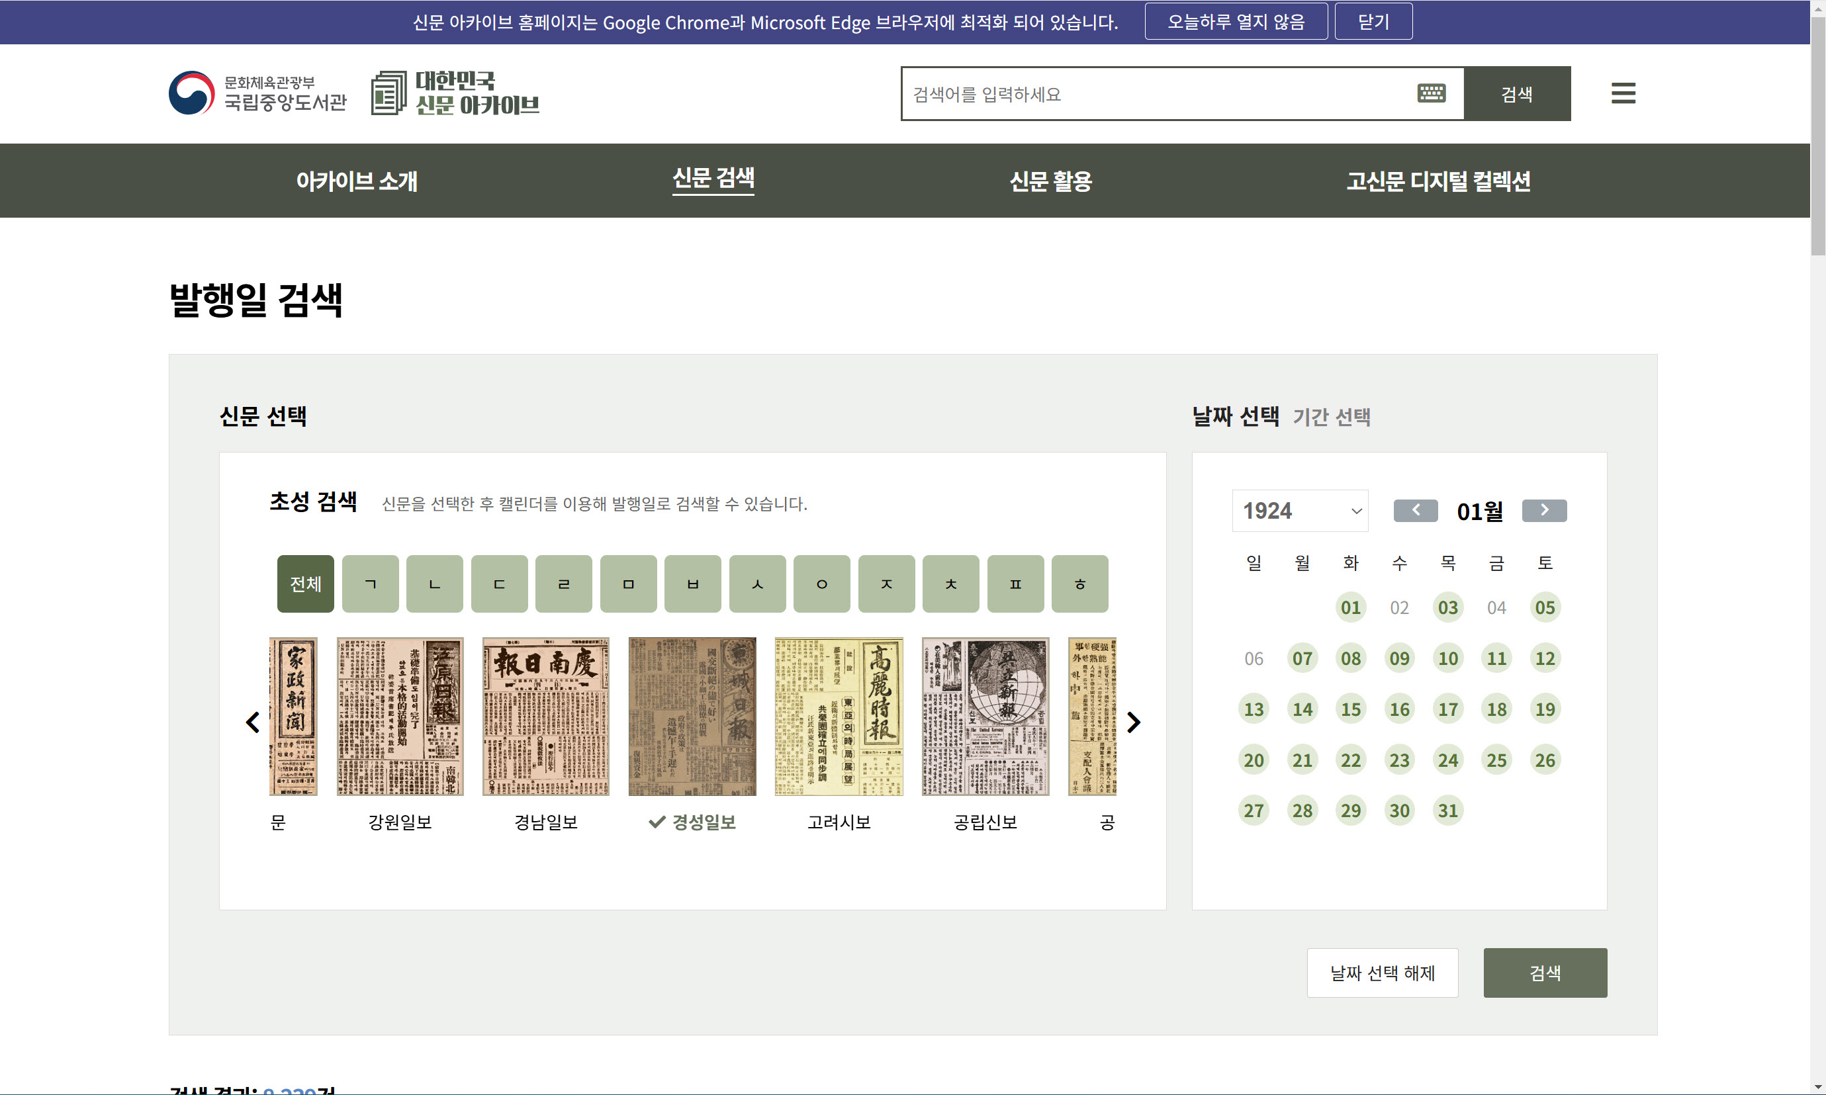Select the 고려시보 newspaper thumbnail
The image size is (1826, 1095).
click(x=839, y=717)
